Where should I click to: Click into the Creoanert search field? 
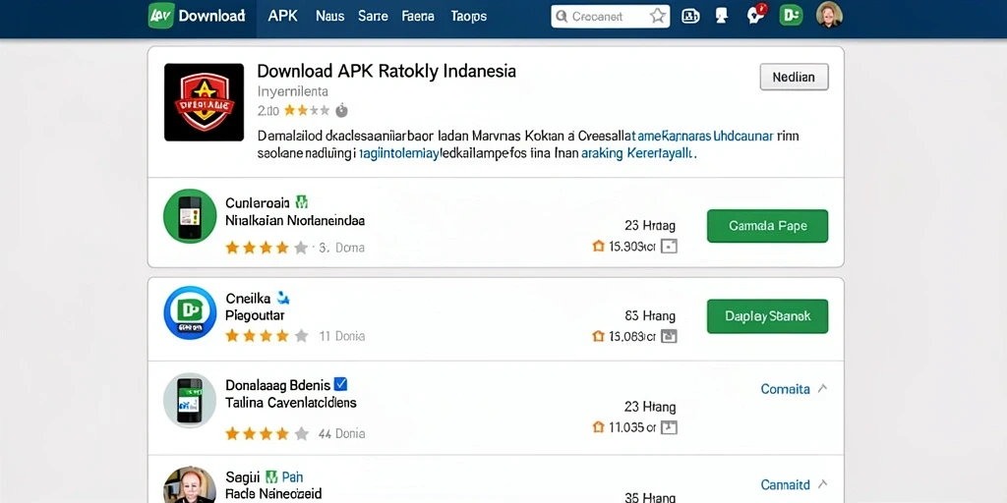pyautogui.click(x=601, y=17)
